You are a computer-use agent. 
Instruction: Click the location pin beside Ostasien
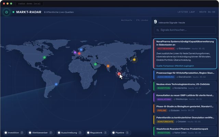[x=177, y=122]
